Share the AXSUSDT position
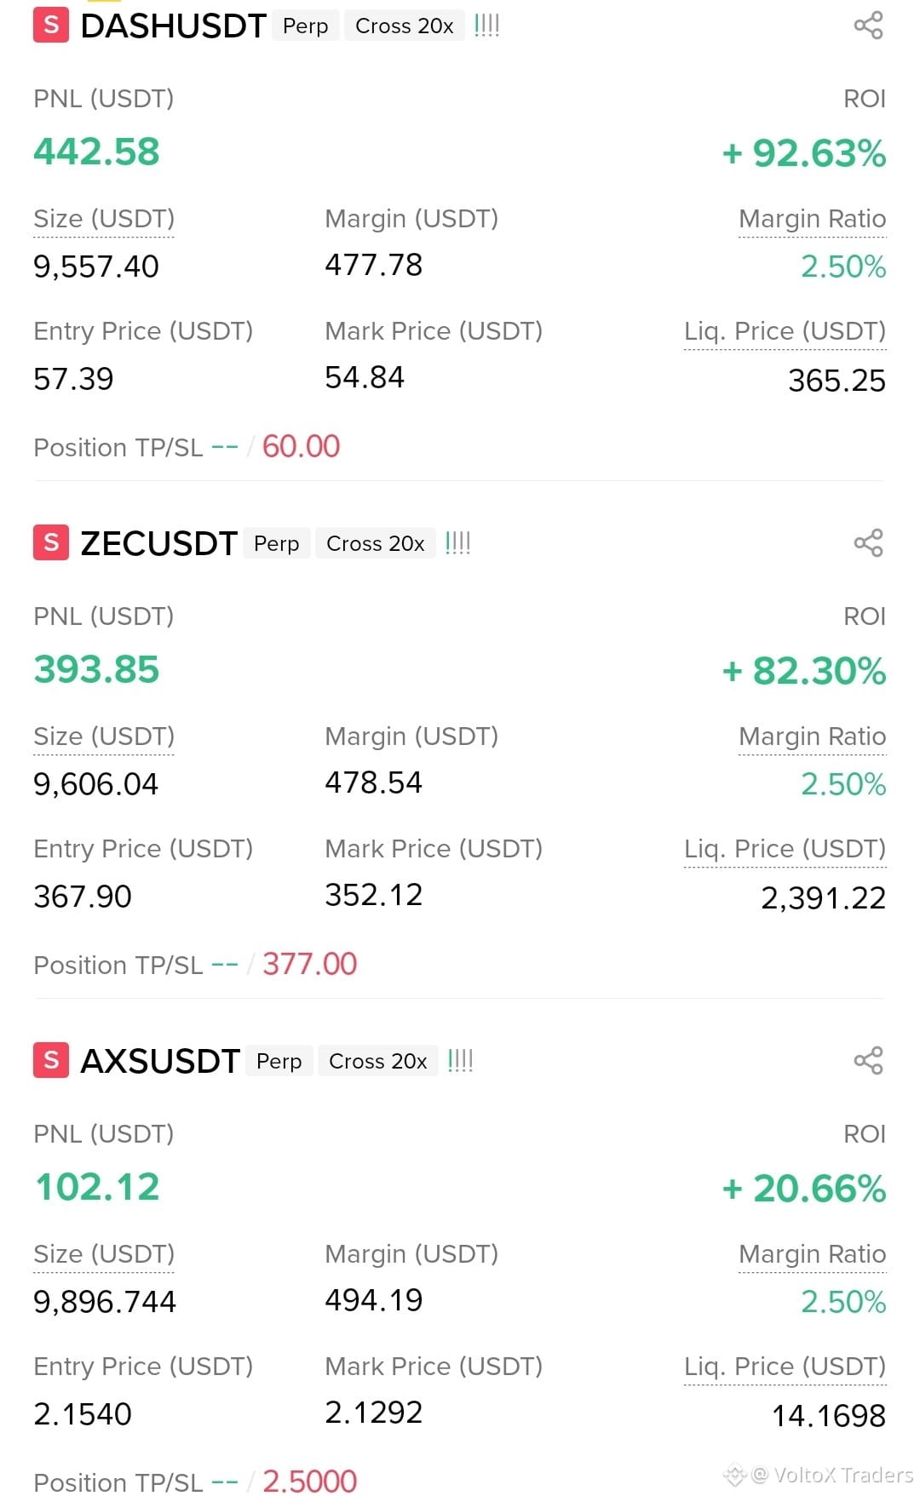This screenshot has height=1496, width=920. (x=868, y=1061)
